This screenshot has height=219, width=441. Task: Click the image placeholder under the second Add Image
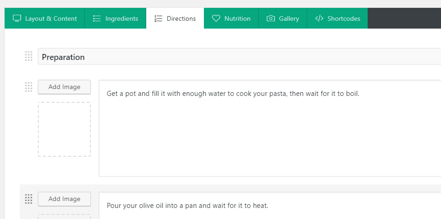coord(64,216)
